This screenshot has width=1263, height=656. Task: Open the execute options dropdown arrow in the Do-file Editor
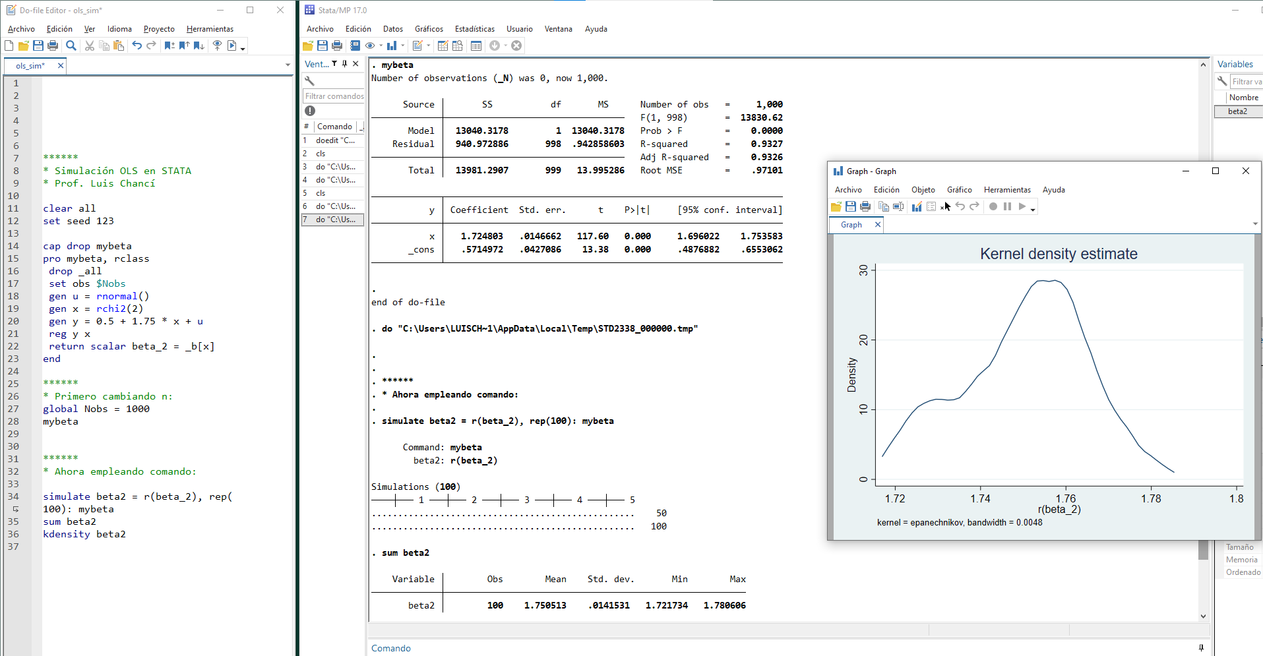pyautogui.click(x=243, y=47)
